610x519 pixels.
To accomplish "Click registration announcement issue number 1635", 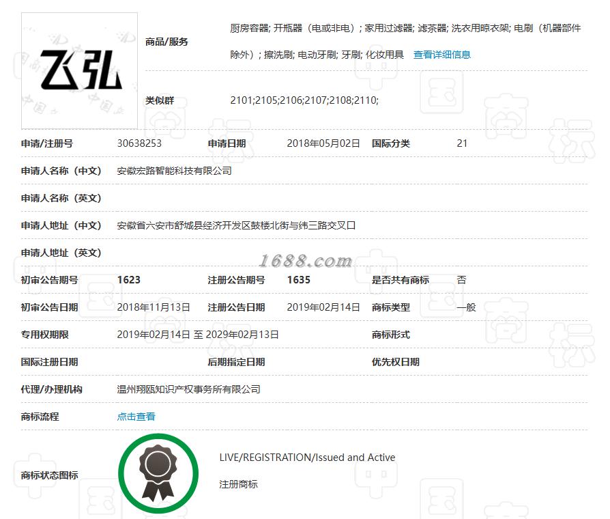I will (298, 280).
